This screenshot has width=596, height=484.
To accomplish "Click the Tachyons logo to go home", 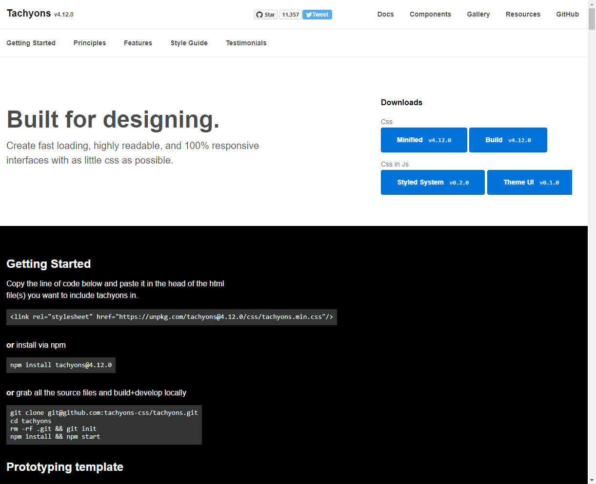I will click(28, 13).
